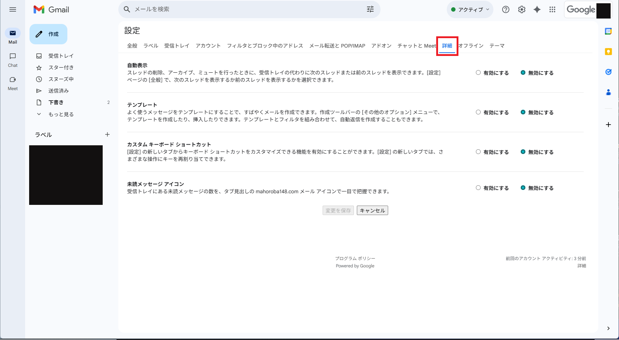Select 無効にする for 自動表示
Screen dimensions: 619x340
(523, 73)
